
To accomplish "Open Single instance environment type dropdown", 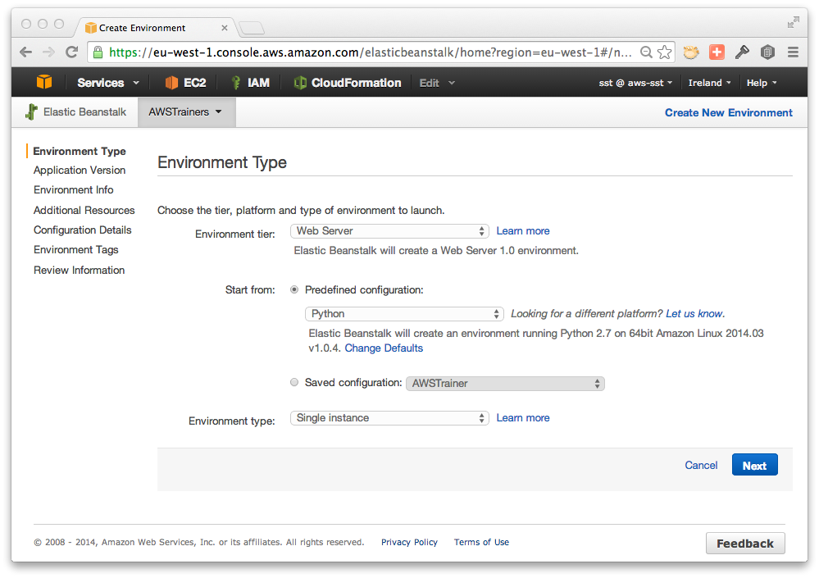I will point(389,417).
